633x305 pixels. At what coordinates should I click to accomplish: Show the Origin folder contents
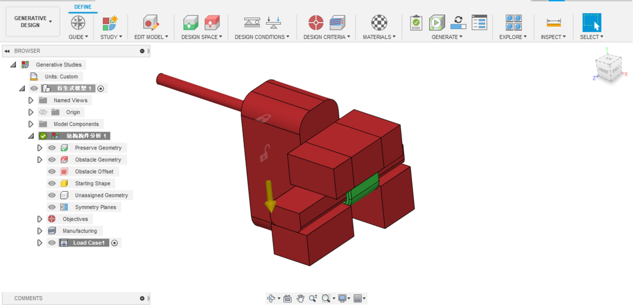point(31,112)
